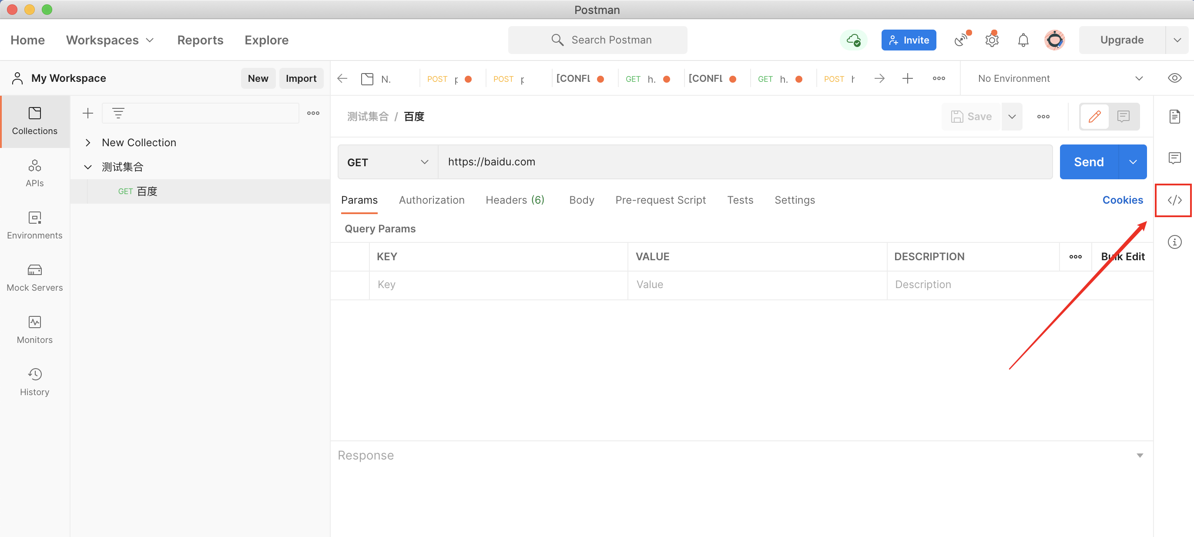The image size is (1194, 537).
Task: Switch to comment mode toggle
Action: [1123, 116]
